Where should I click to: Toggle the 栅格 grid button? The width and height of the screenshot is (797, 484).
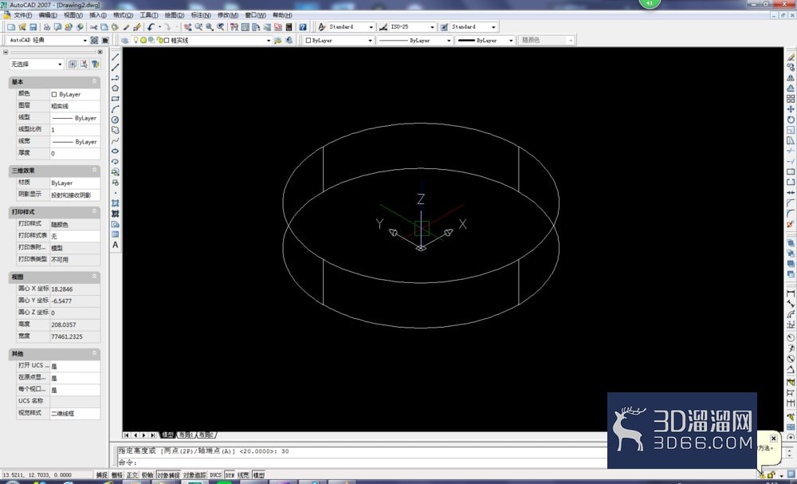(x=117, y=475)
